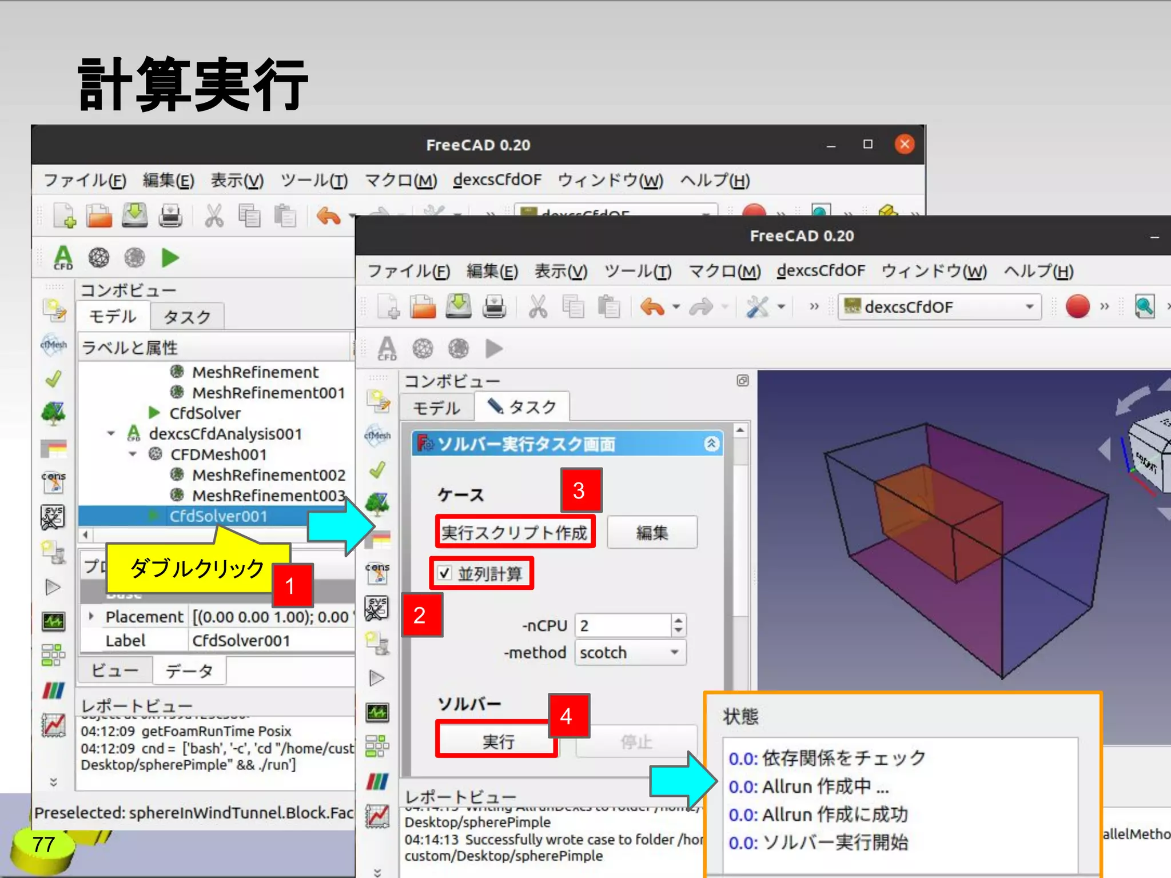Select the モデル tab in back window
This screenshot has height=878, width=1171.
click(x=113, y=316)
